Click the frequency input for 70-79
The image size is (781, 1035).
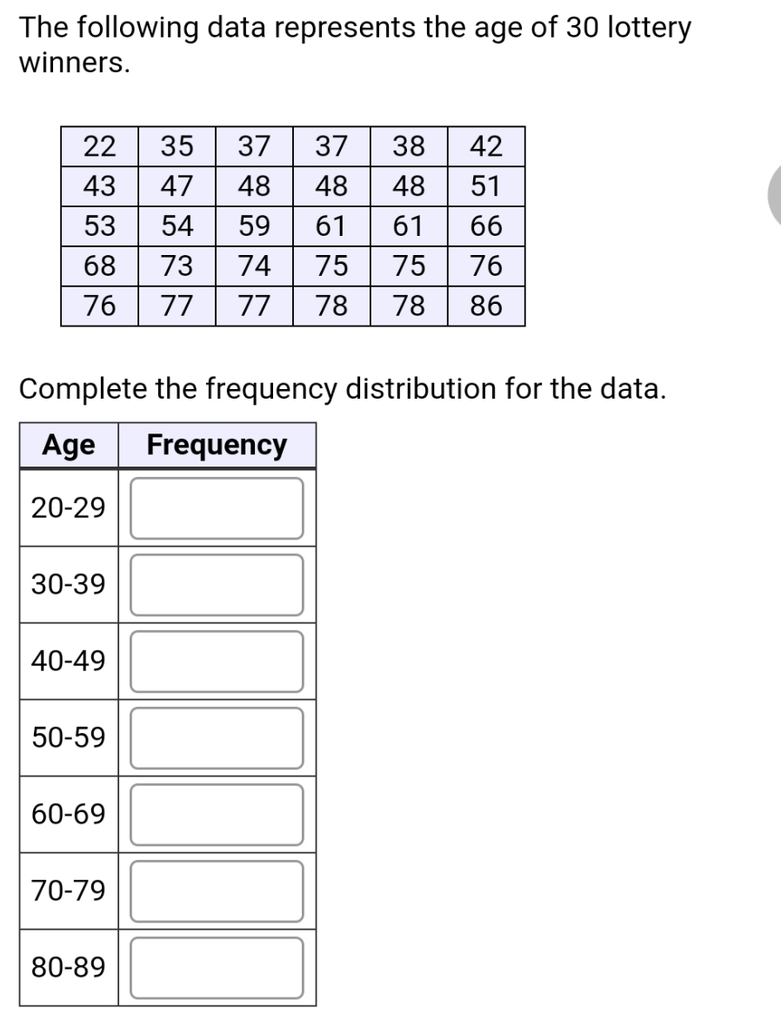tap(216, 891)
